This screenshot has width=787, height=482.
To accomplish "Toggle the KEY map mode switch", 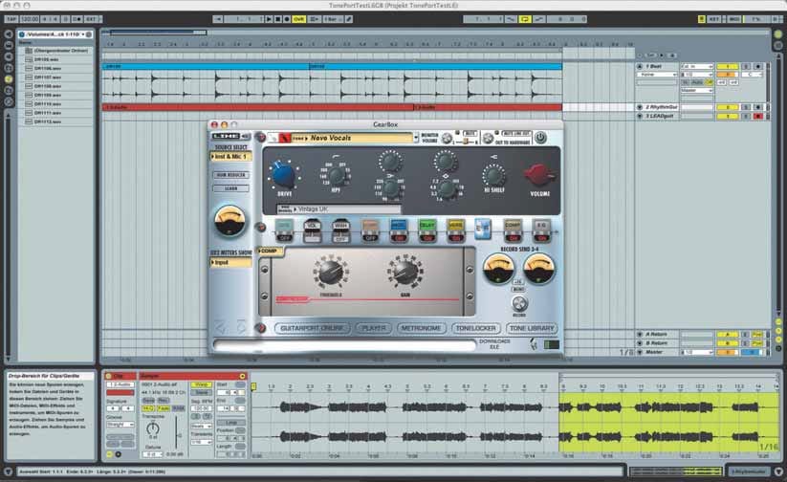I will [713, 19].
